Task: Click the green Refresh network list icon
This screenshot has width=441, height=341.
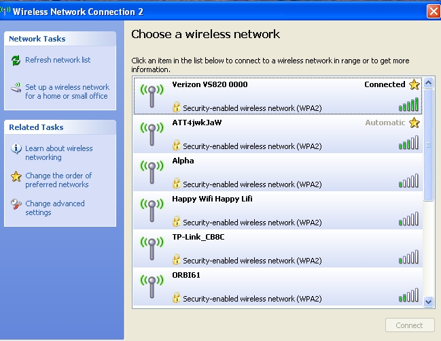Action: coord(16,61)
